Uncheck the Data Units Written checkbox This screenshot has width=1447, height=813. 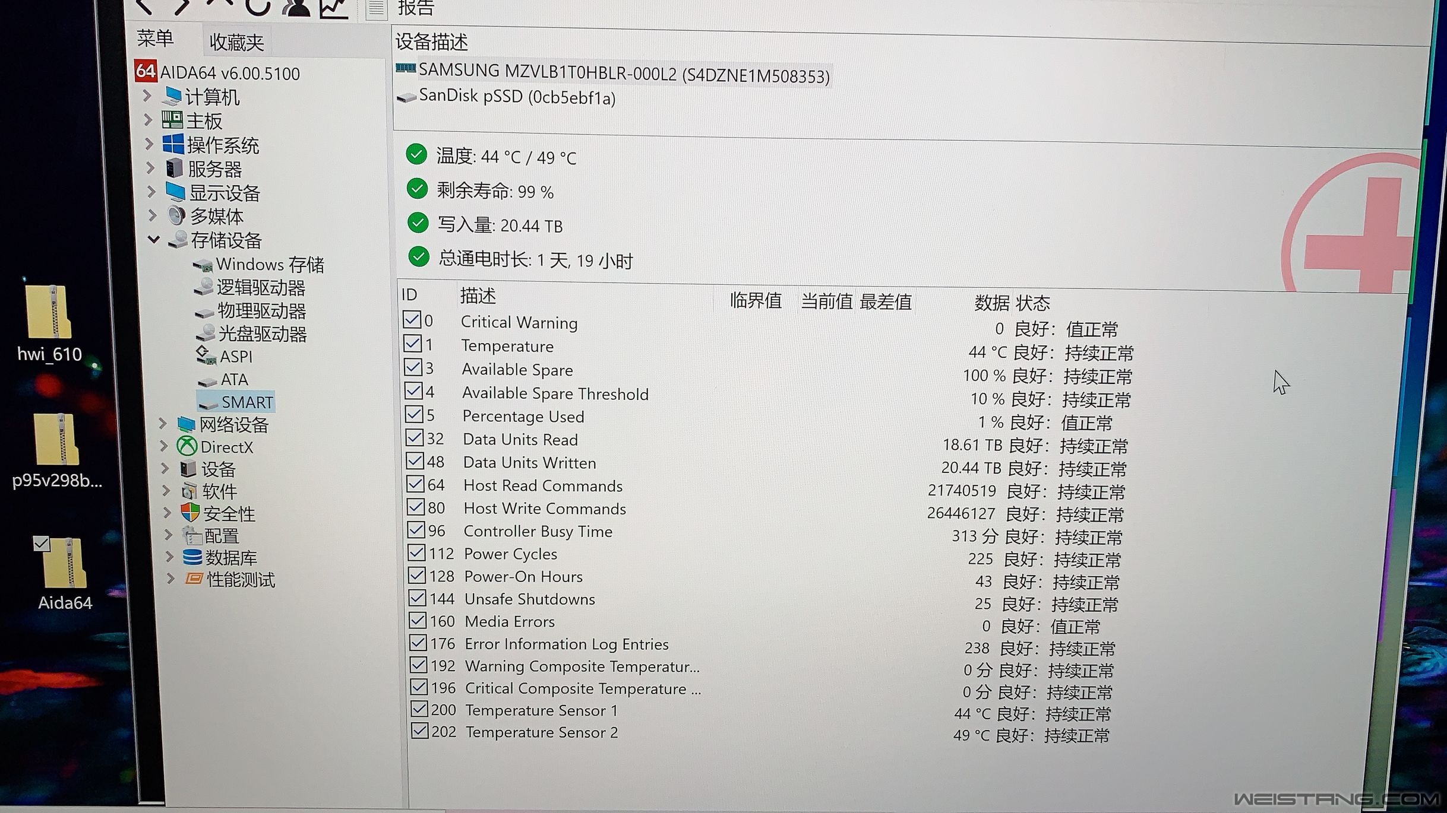pos(415,461)
